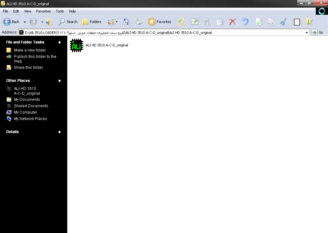
Task: Click the red X Delete icon
Action: pos(233,22)
